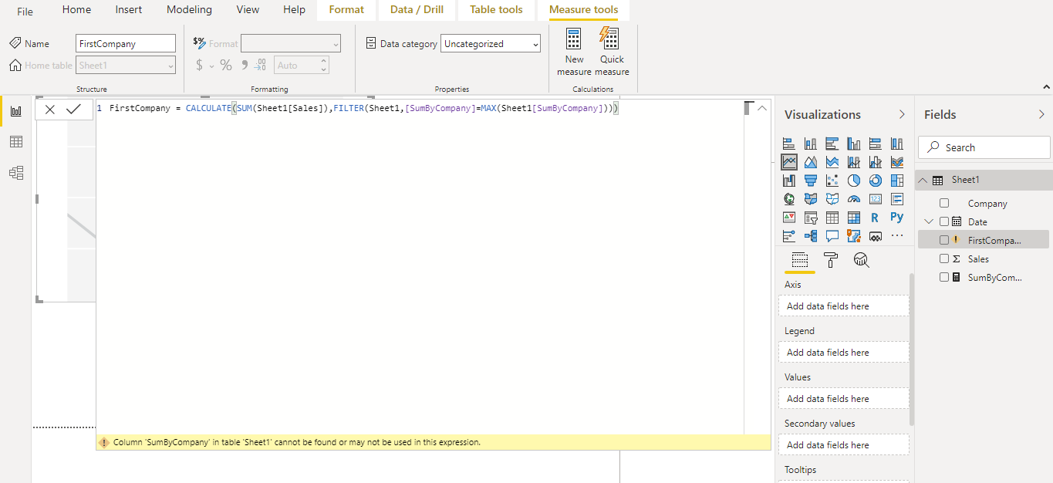The width and height of the screenshot is (1053, 483).
Task: Switch to the Modeling ribbon tab
Action: [x=189, y=10]
